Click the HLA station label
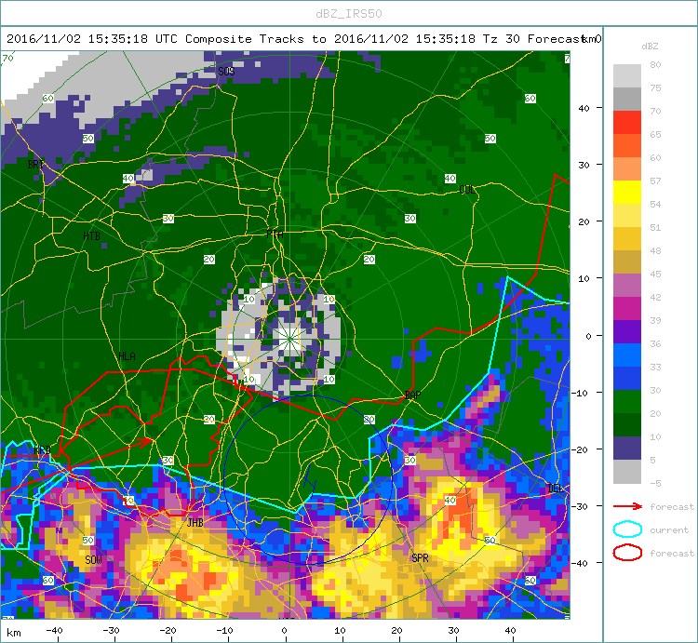Viewport: 698px width, 643px height. [127, 356]
